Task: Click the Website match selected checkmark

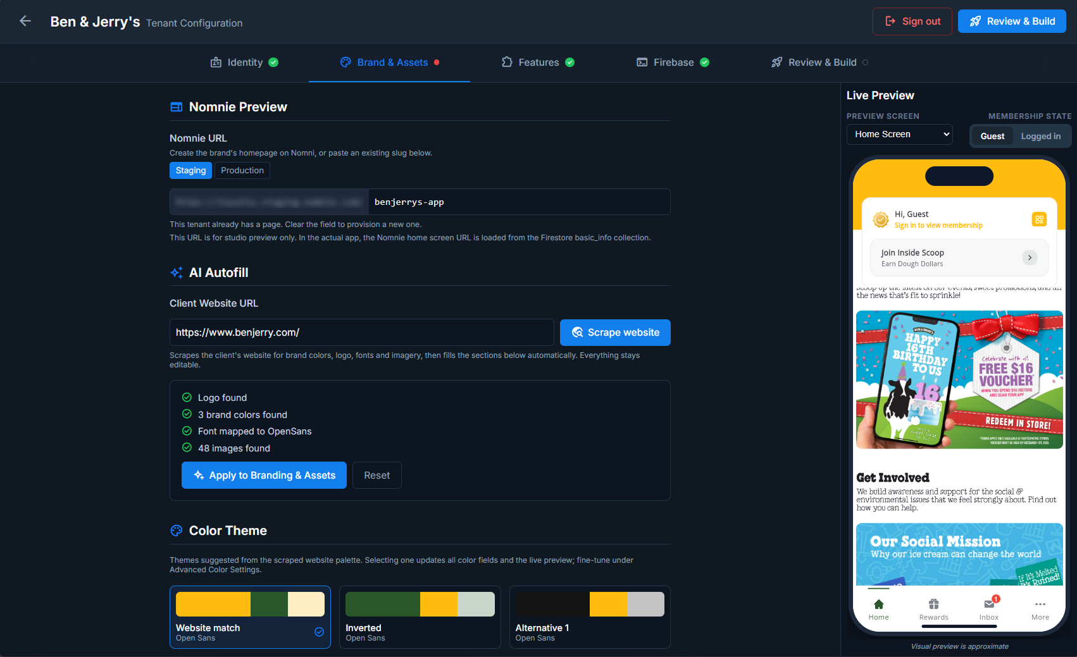Action: coord(319,632)
